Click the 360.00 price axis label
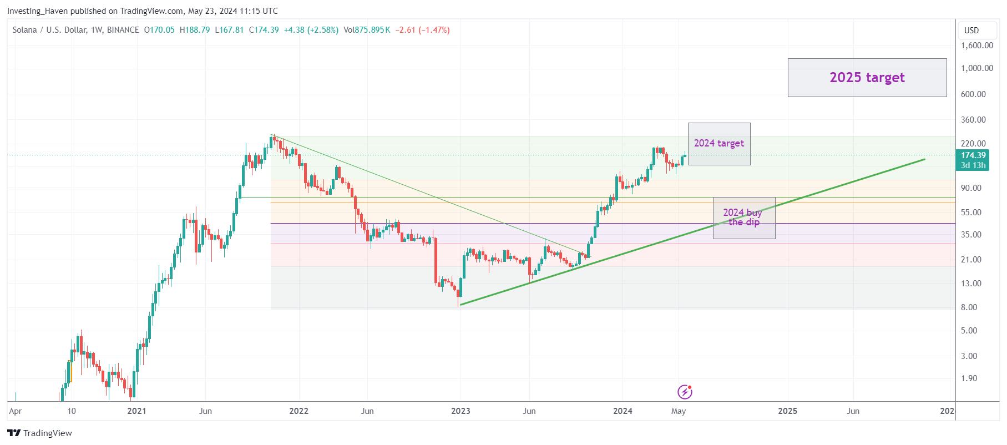The height and width of the screenshot is (445, 1007). 974,120
